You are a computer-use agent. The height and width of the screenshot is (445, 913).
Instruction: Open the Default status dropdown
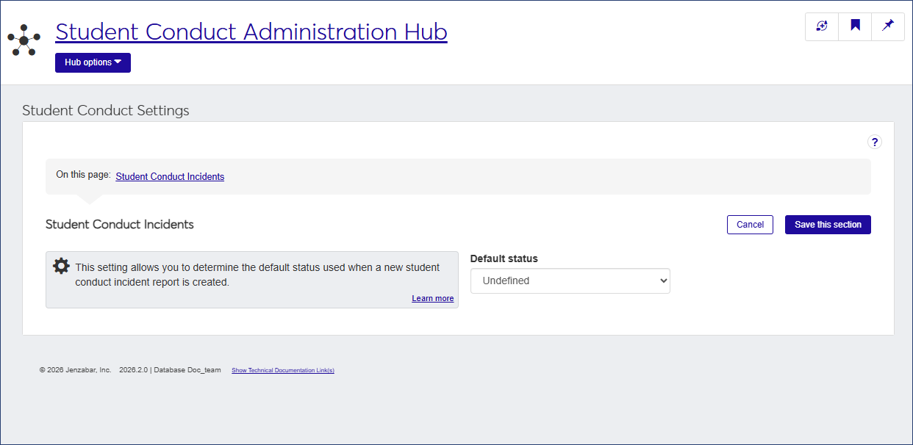570,281
